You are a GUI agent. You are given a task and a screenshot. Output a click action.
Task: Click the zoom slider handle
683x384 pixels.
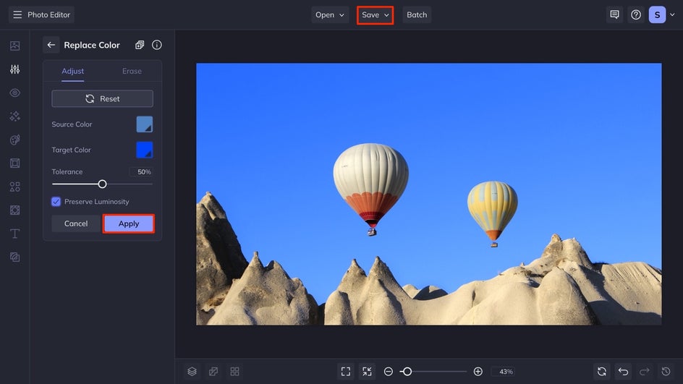(x=407, y=372)
